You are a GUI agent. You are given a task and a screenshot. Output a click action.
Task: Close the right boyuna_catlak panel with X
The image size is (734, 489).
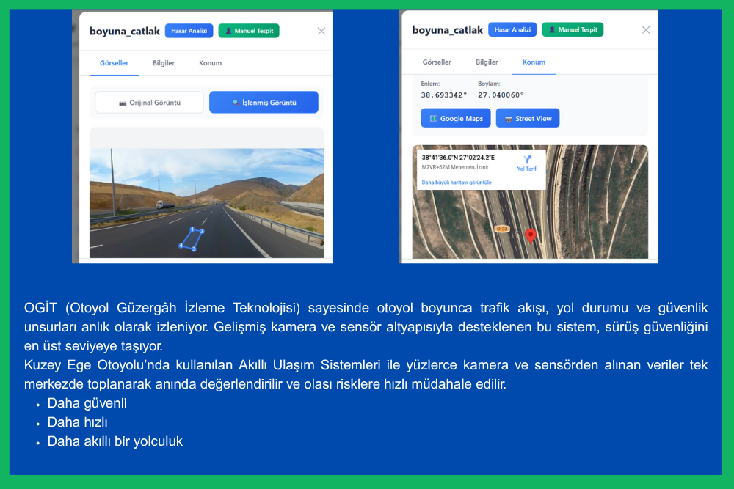click(x=645, y=30)
